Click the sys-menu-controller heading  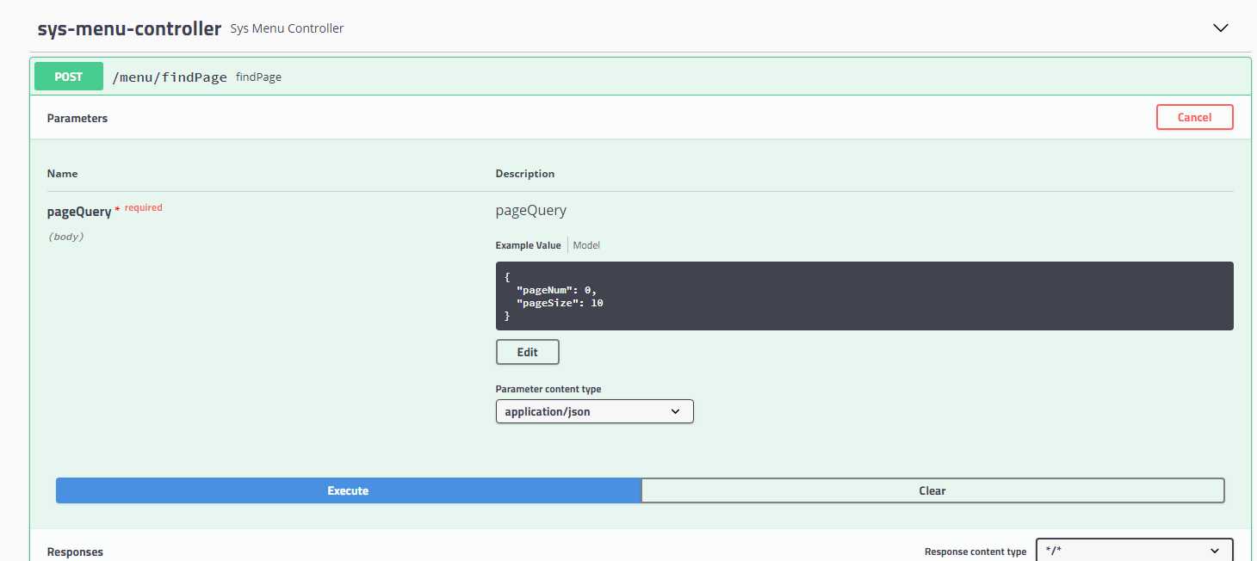point(129,28)
